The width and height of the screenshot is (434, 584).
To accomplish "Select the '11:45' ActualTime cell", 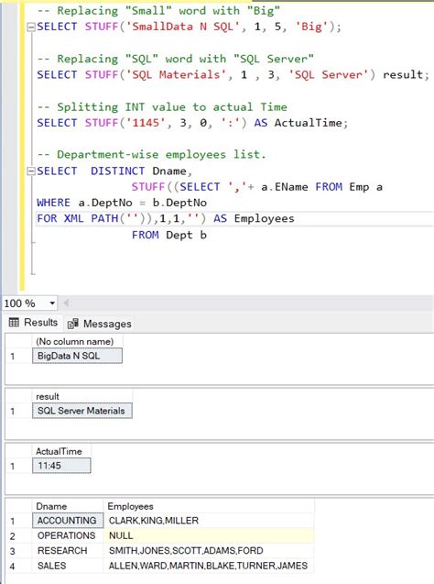I will click(x=61, y=466).
